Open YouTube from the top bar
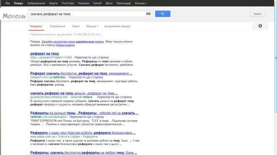The height and width of the screenshot is (155, 277). pyautogui.click(x=68, y=3)
